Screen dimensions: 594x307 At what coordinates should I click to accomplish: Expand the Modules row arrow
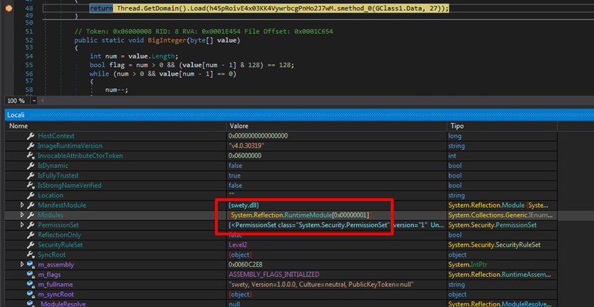[22, 215]
